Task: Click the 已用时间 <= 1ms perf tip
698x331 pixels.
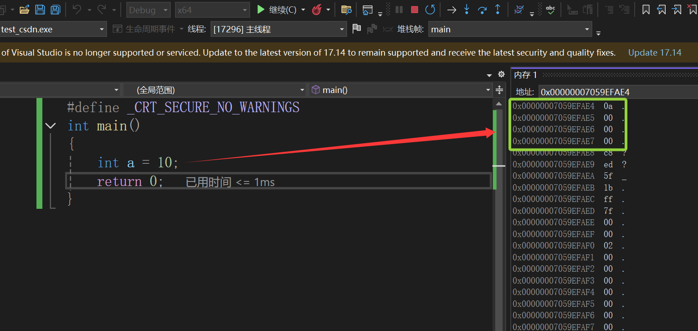Action: (x=230, y=182)
